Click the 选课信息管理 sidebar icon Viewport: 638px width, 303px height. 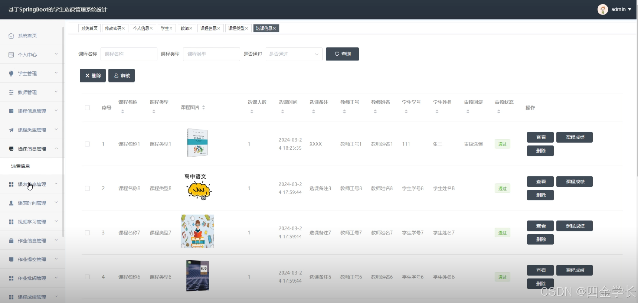[x=11, y=149]
